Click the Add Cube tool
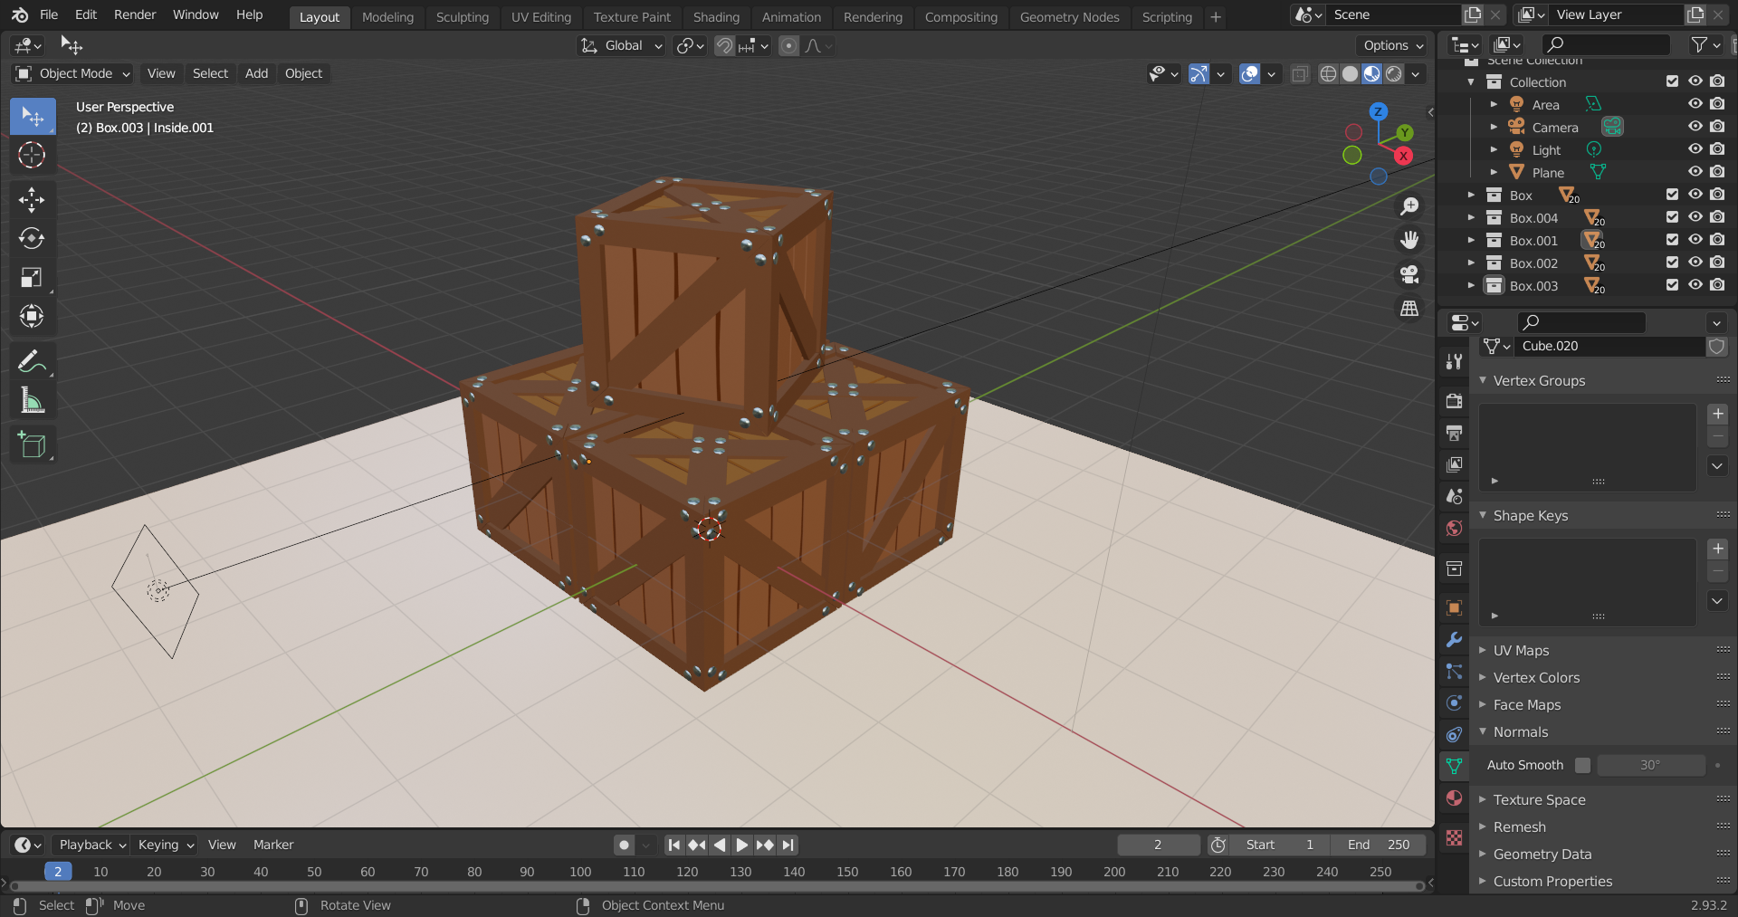 tap(32, 444)
